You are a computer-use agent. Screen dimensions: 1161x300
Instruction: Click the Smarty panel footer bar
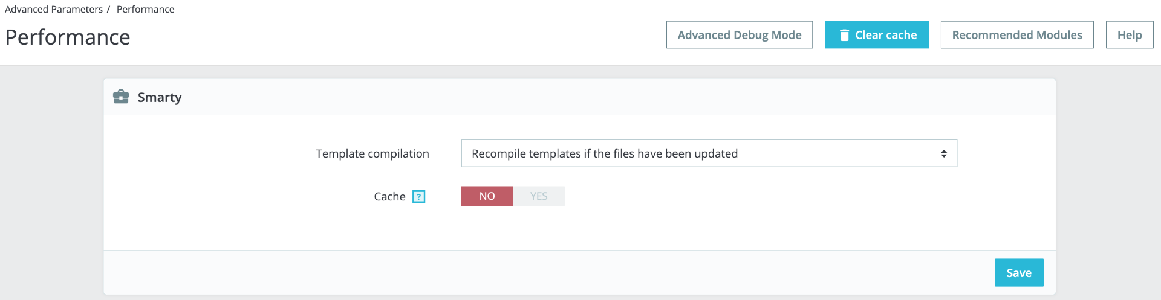tap(579, 272)
